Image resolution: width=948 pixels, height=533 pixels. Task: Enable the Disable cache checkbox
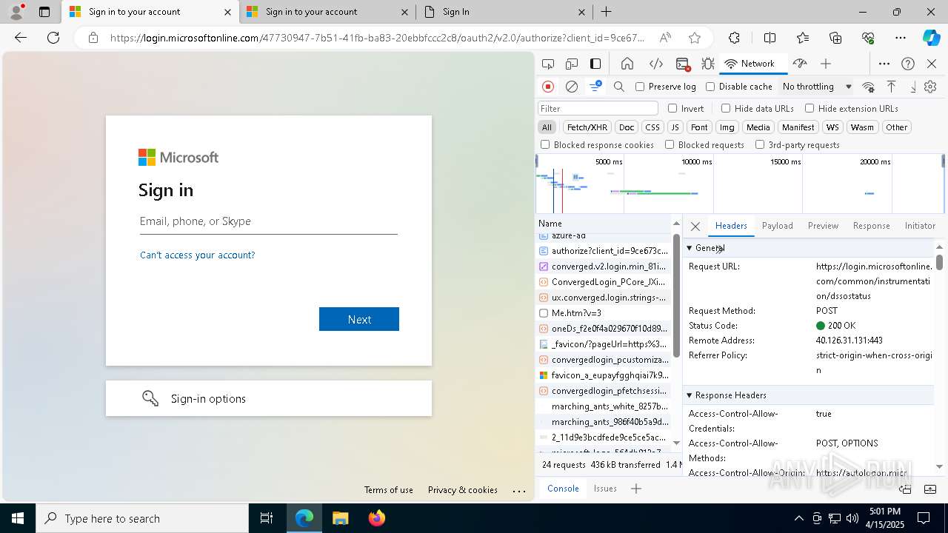(710, 87)
